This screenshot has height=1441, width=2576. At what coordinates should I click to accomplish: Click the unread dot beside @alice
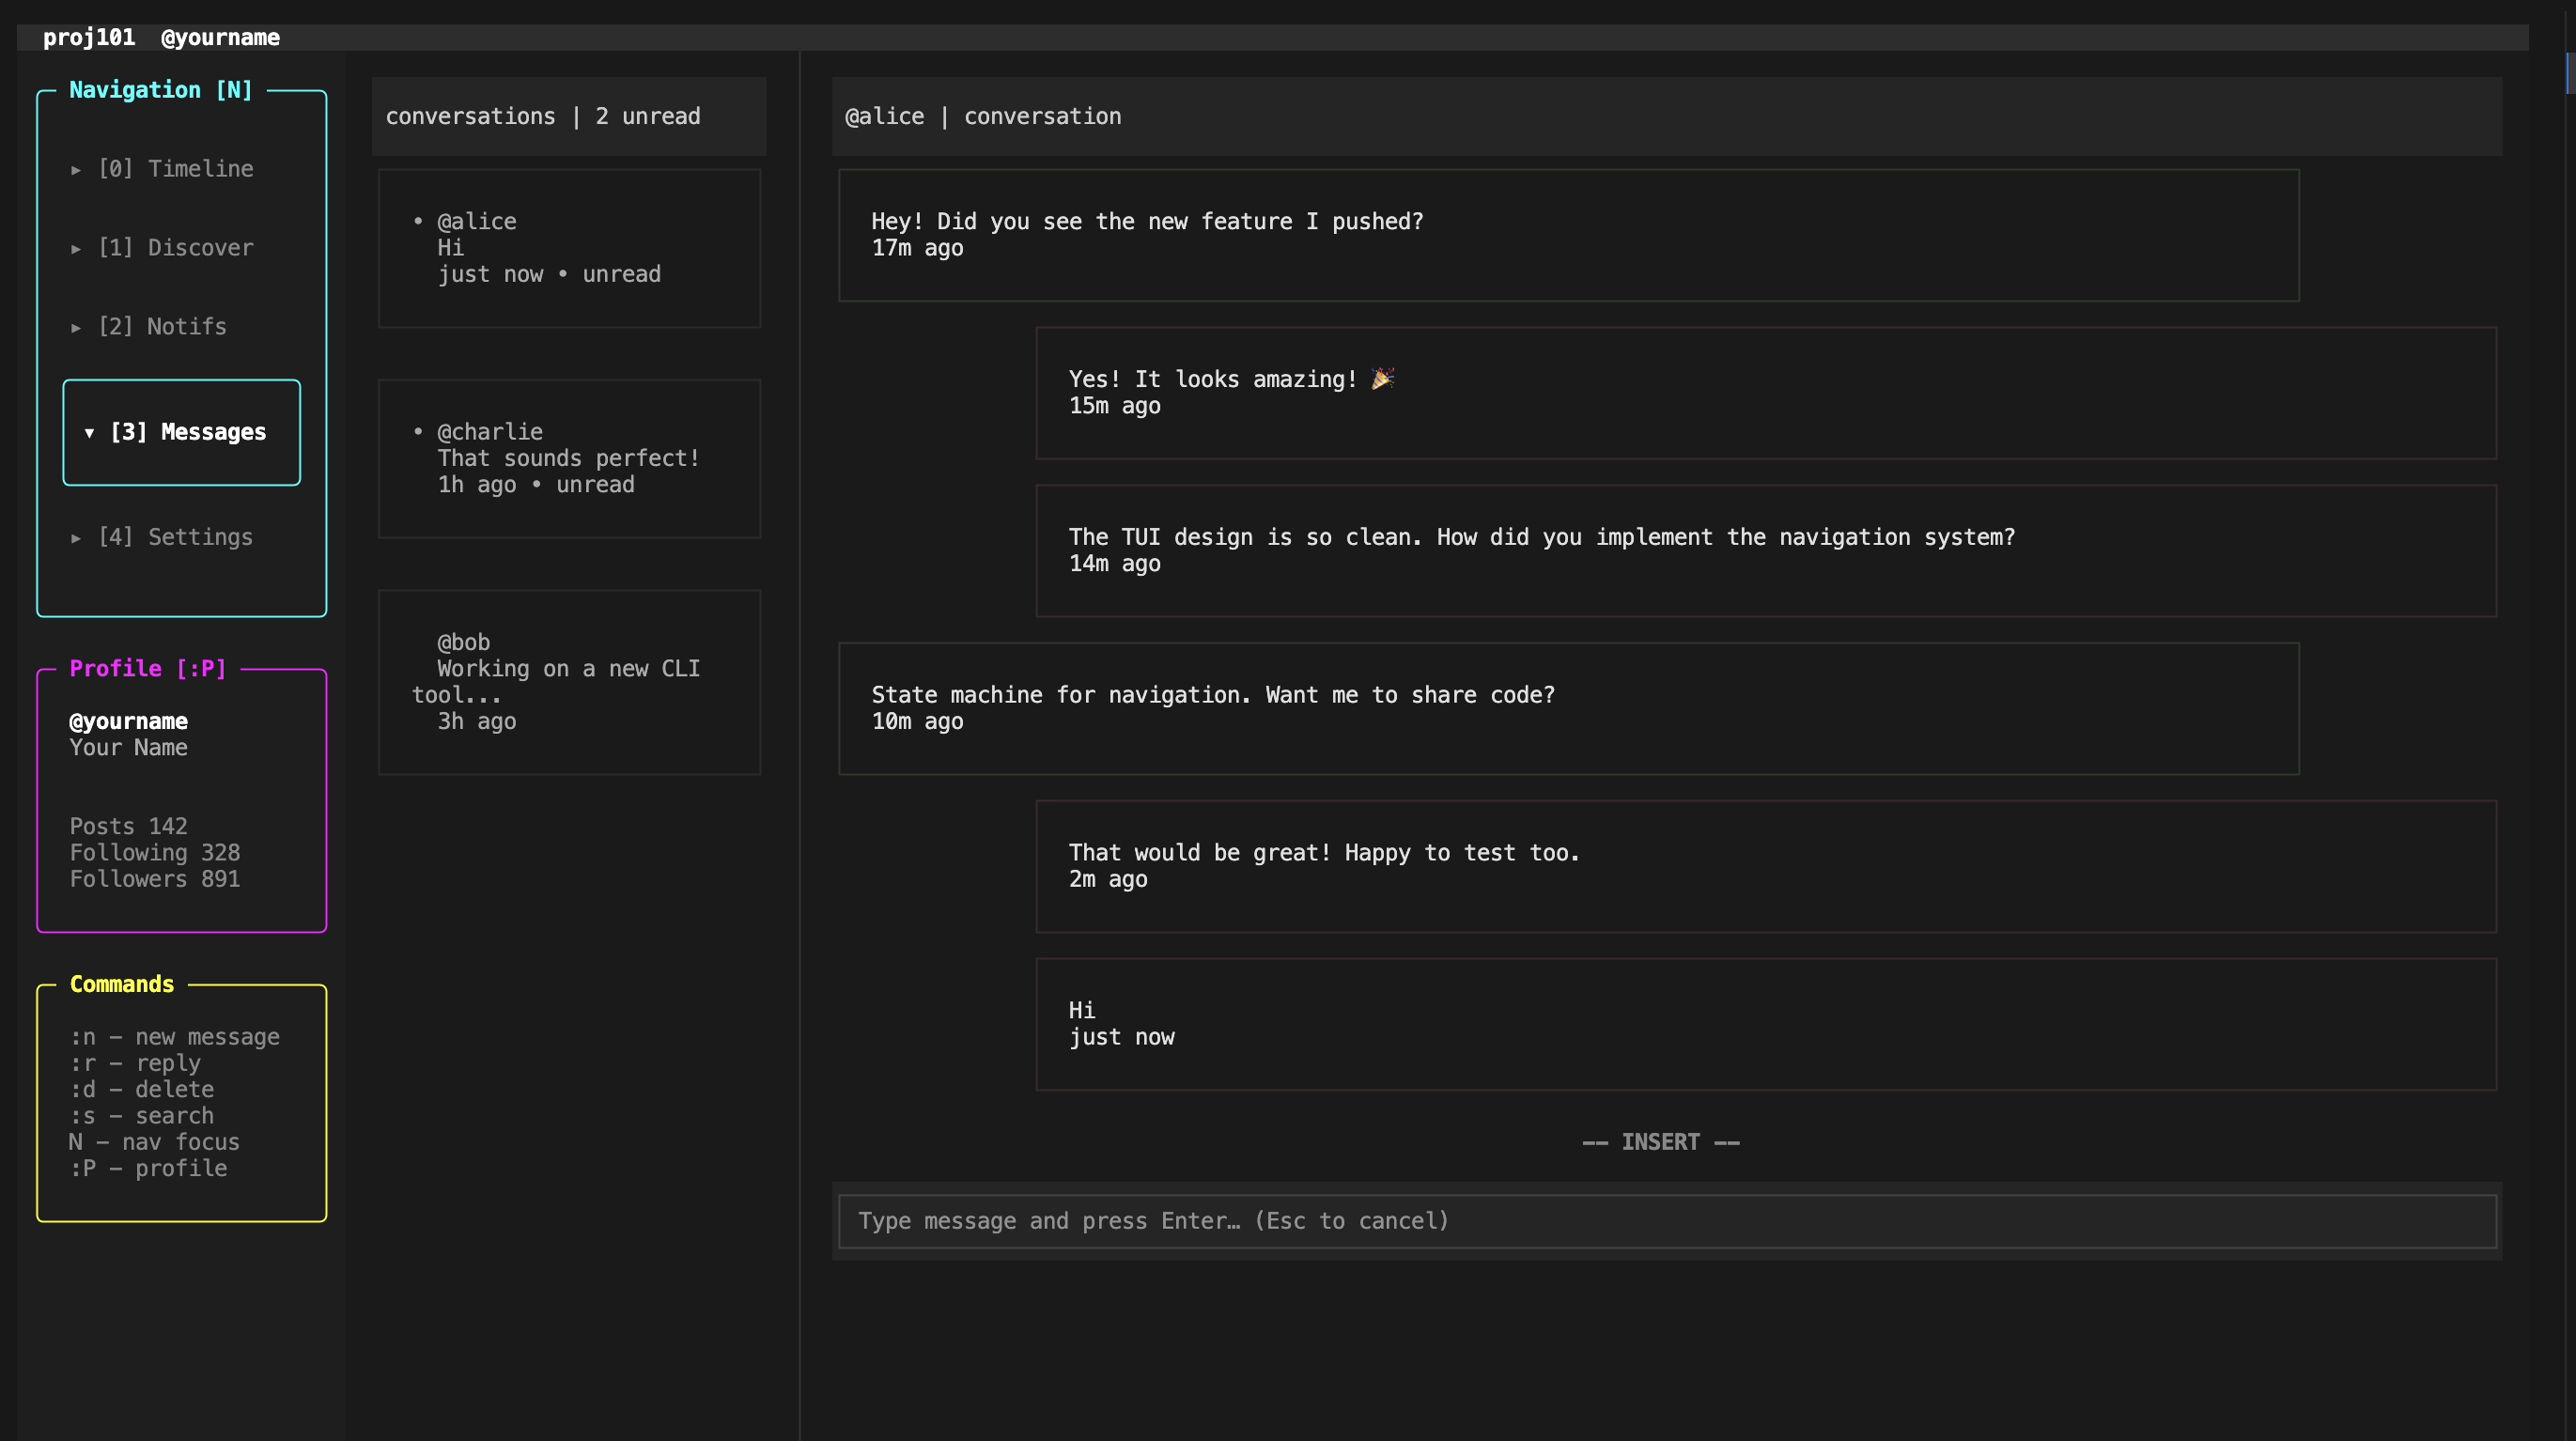tap(418, 221)
